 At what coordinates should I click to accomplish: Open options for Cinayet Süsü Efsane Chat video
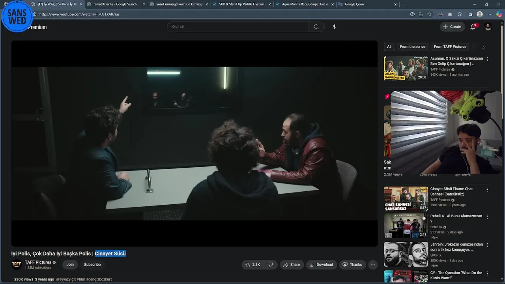(x=488, y=190)
